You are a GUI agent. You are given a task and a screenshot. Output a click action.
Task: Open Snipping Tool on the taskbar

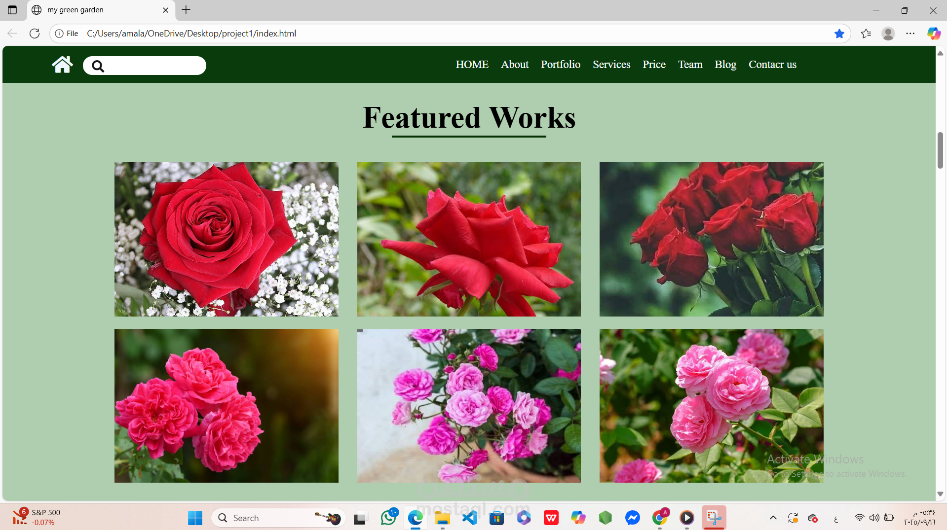pos(714,518)
